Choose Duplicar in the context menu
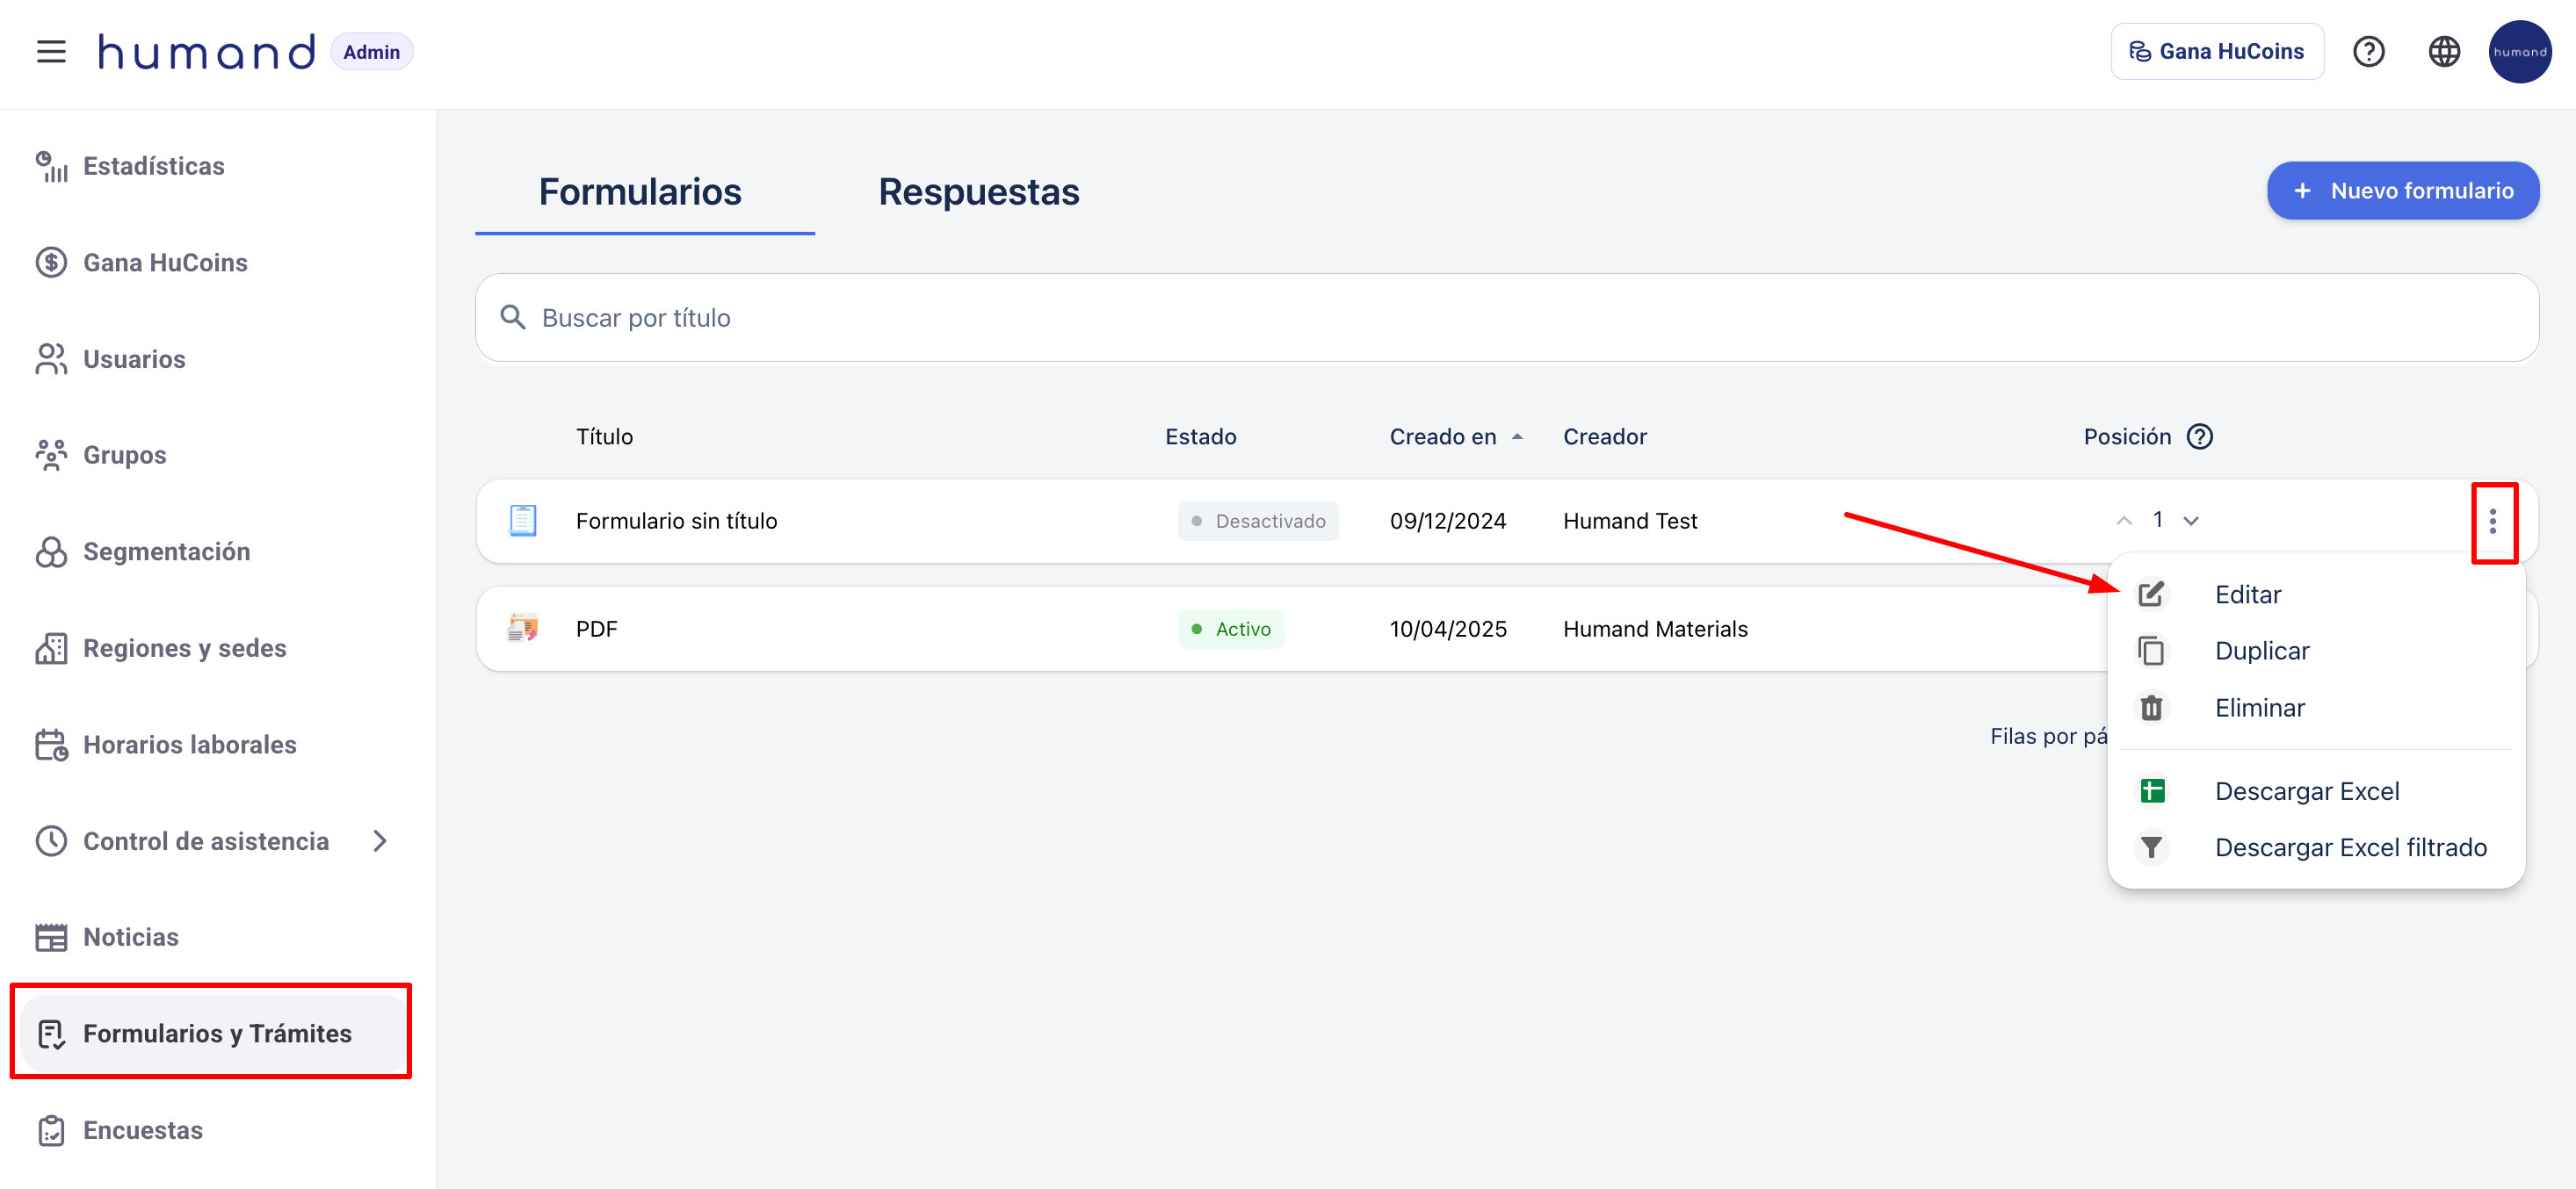Screen dimensions: 2576x1189 (x=2261, y=651)
